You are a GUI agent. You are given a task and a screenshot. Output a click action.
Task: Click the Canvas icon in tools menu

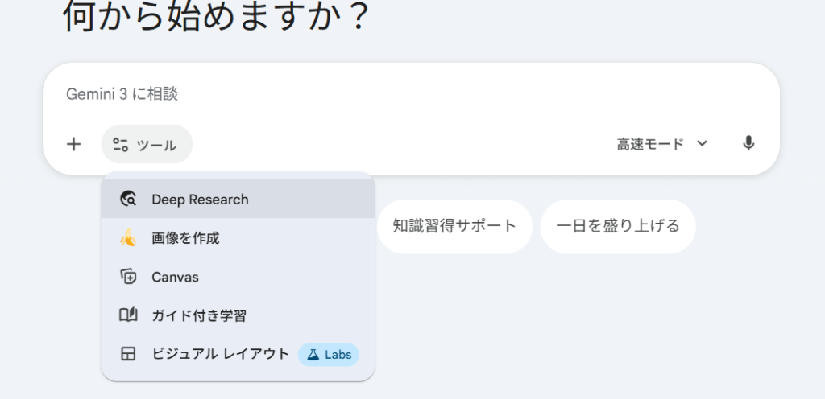pos(128,277)
